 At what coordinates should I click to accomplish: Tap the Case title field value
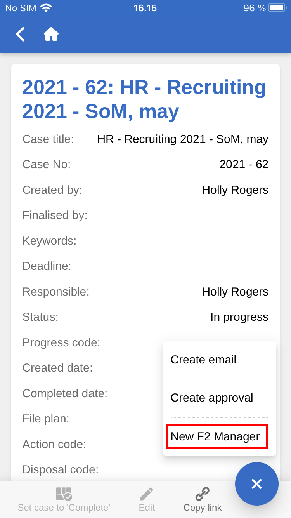[183, 139]
